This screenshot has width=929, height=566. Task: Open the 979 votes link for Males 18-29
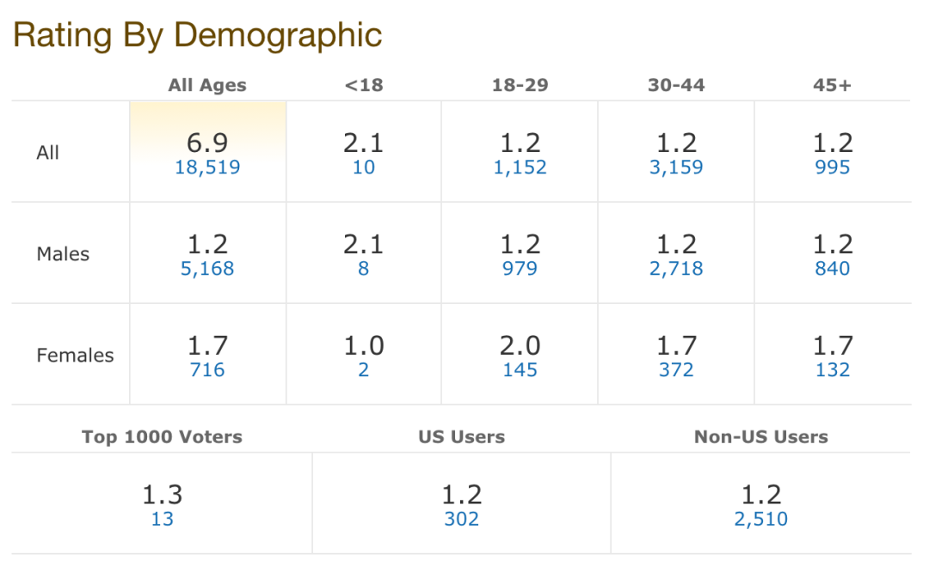click(x=520, y=269)
